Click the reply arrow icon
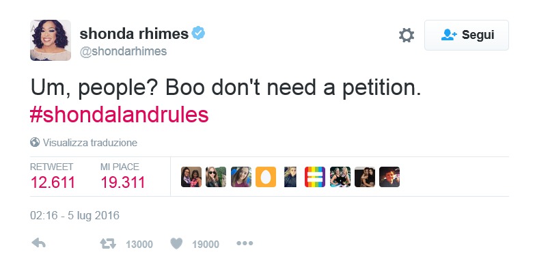Screen dimensions: 535x263 pyautogui.click(x=38, y=244)
